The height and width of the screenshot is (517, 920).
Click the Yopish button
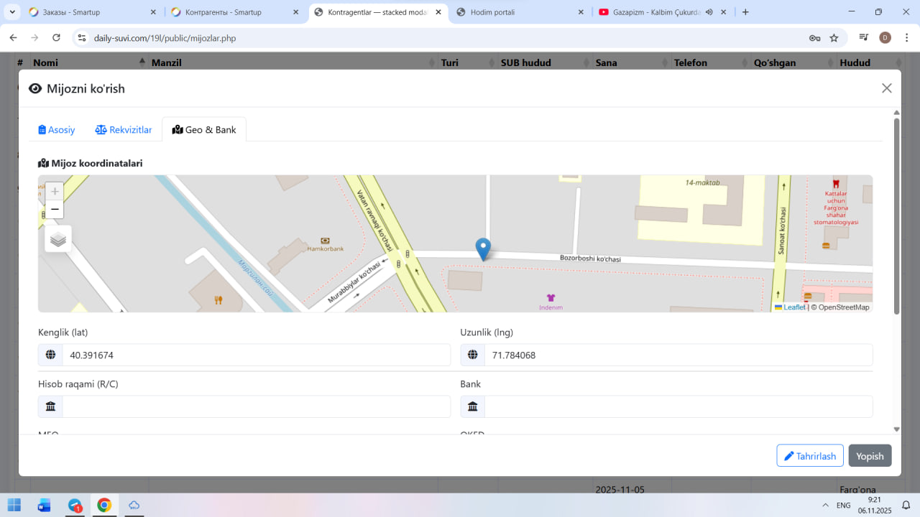coord(870,456)
